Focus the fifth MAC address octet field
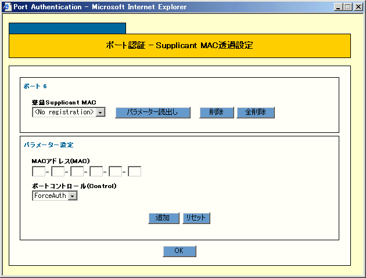Viewport: 366px width, 278px height. (x=115, y=171)
